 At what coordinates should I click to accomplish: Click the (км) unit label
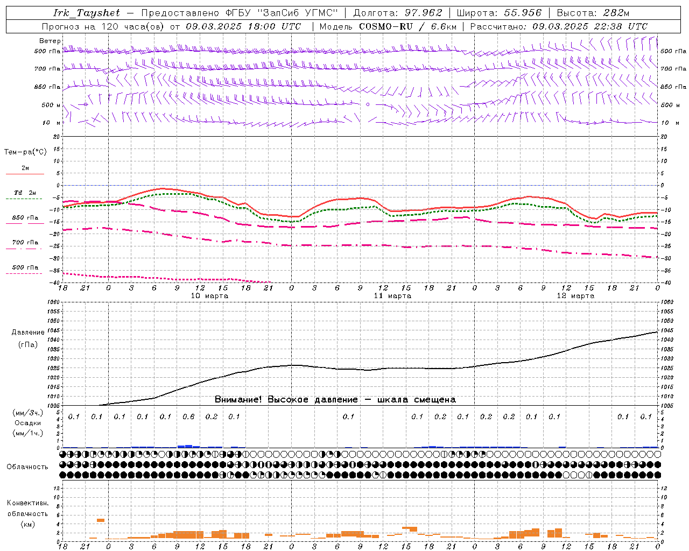28,524
